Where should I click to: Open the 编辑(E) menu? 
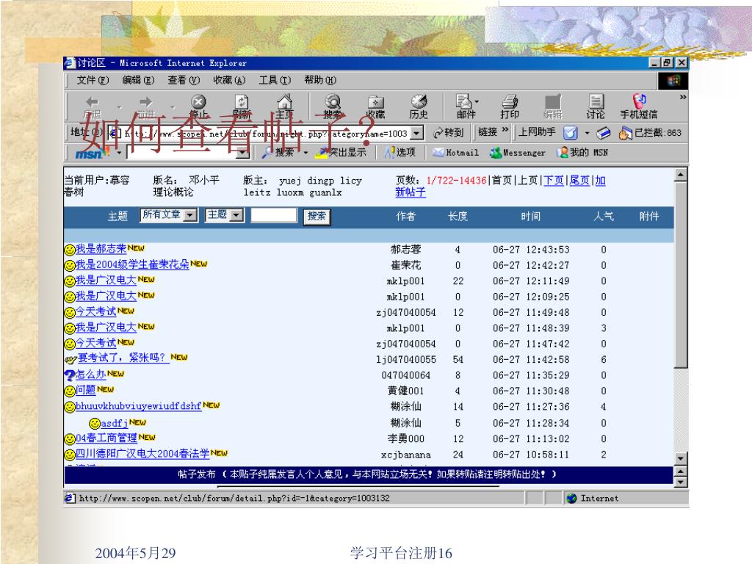[138, 80]
